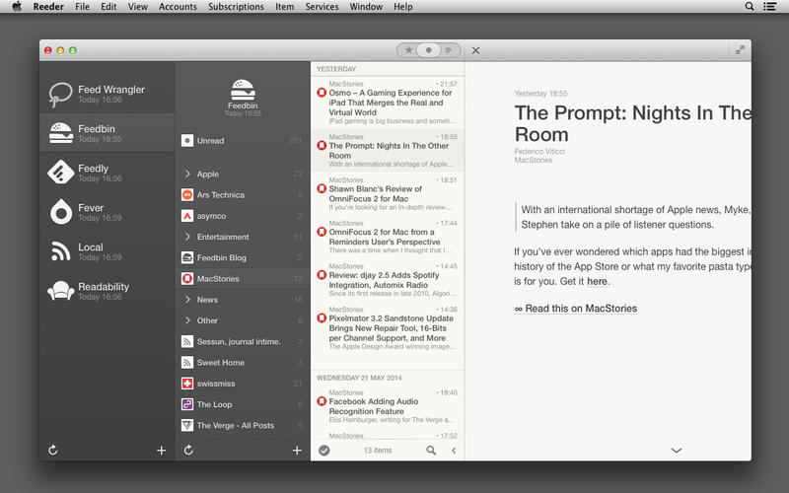Show starred items filter
This screenshot has height=493, width=789.
pos(408,50)
